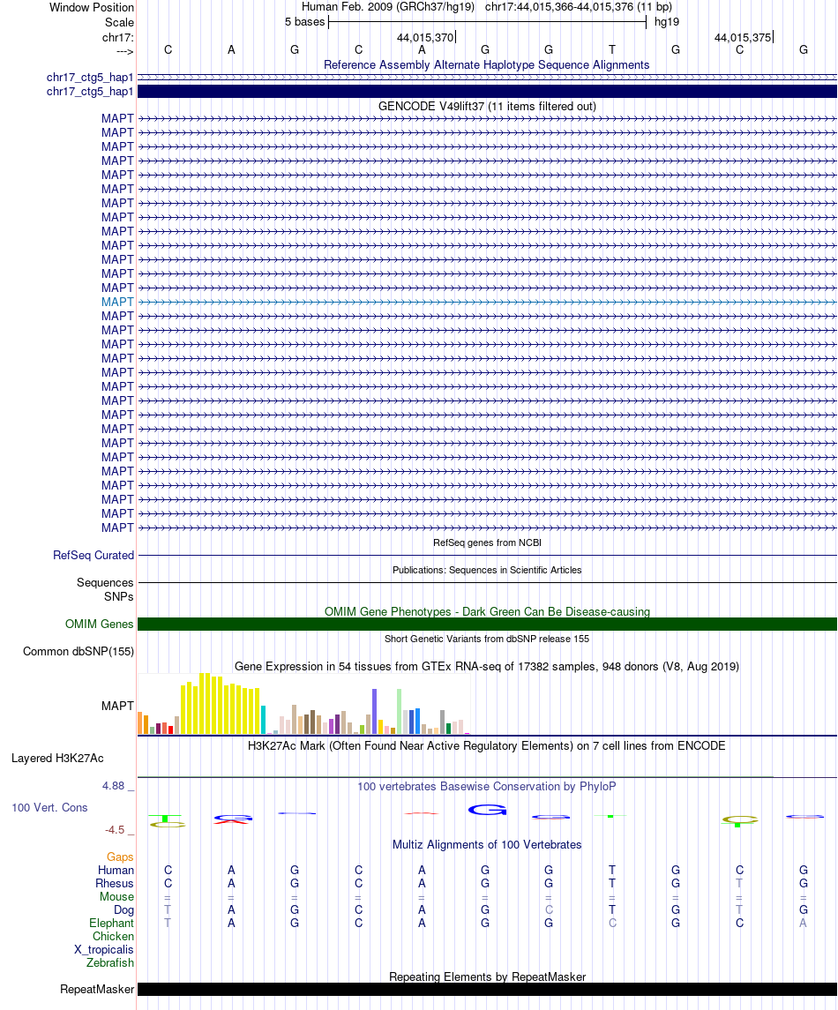Image resolution: width=838 pixels, height=1010 pixels.
Task: Click the dark green OMIM gene bar
Action: pos(487,625)
